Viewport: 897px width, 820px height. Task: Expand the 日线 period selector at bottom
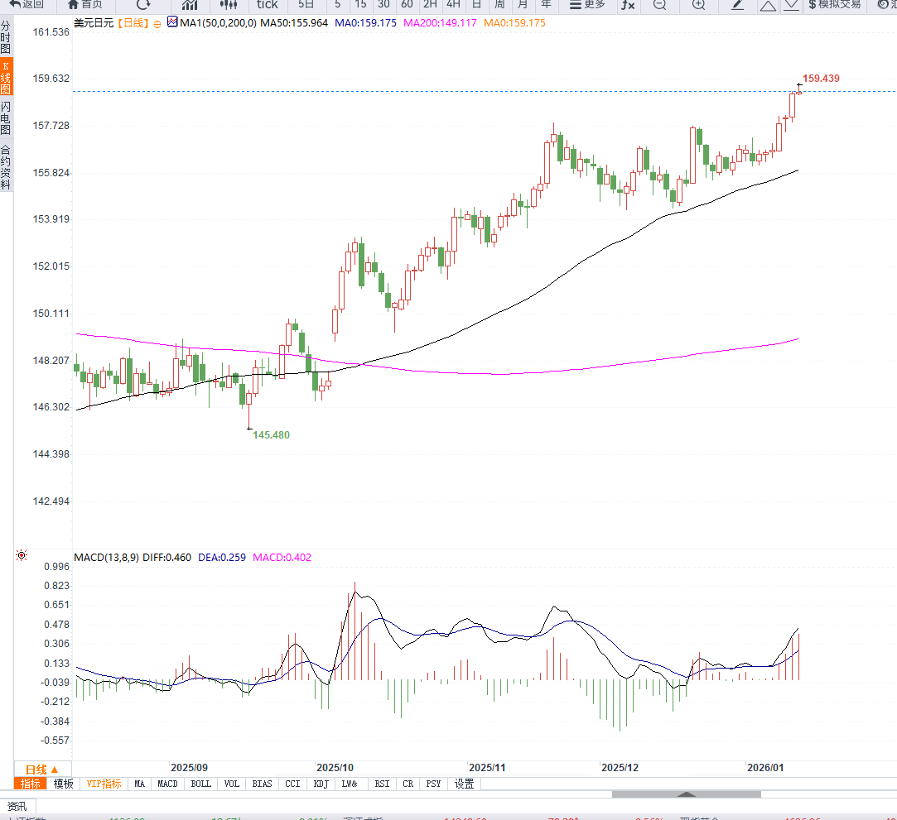(41, 770)
